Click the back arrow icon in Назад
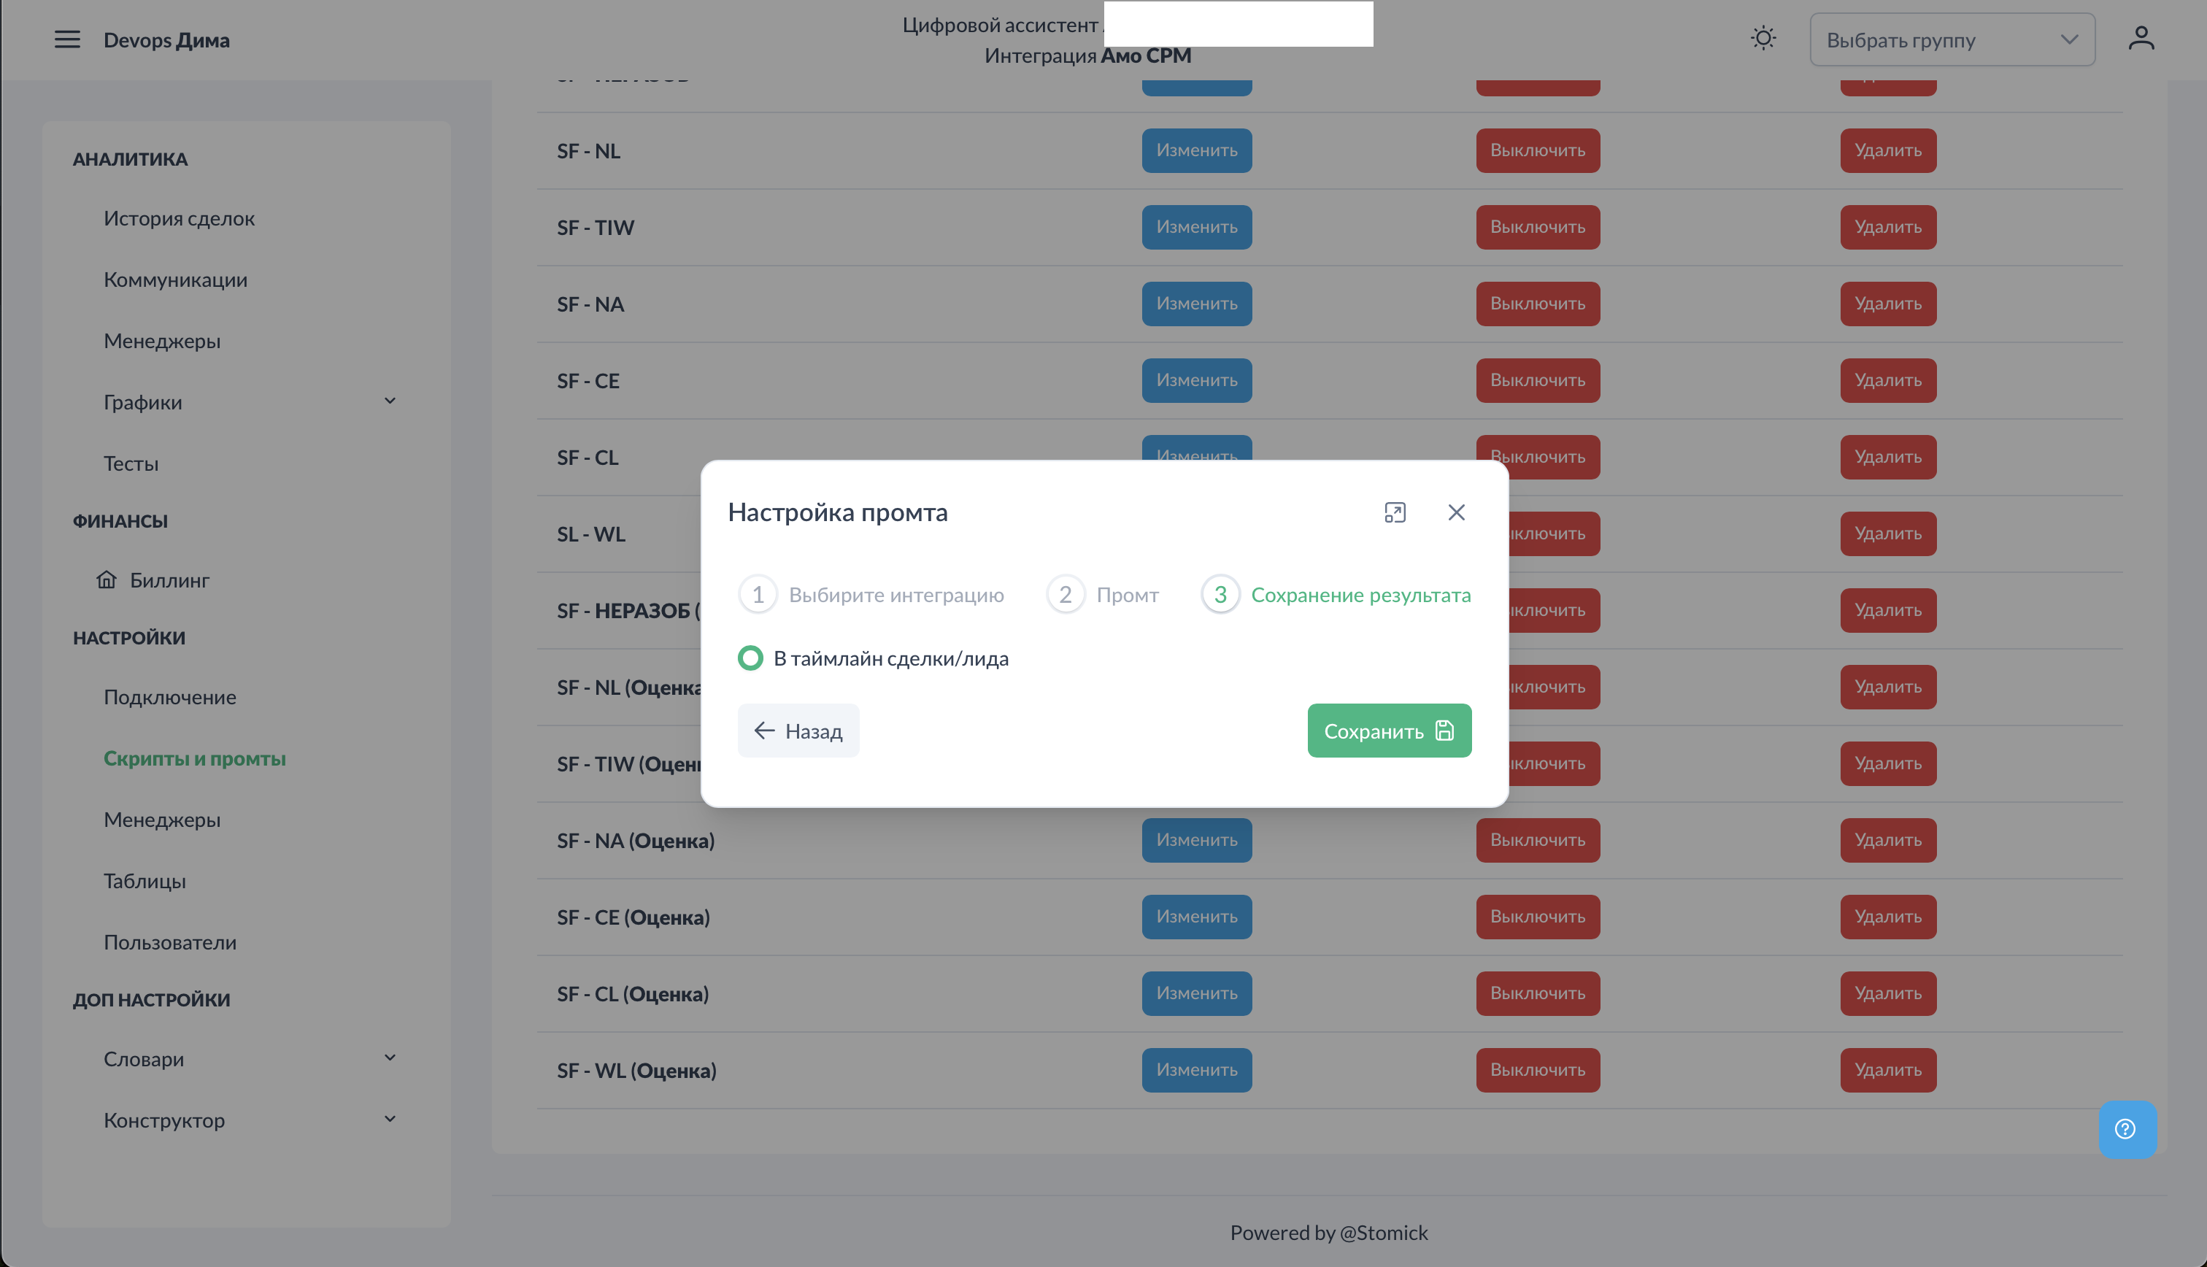Image resolution: width=2207 pixels, height=1267 pixels. (x=764, y=731)
